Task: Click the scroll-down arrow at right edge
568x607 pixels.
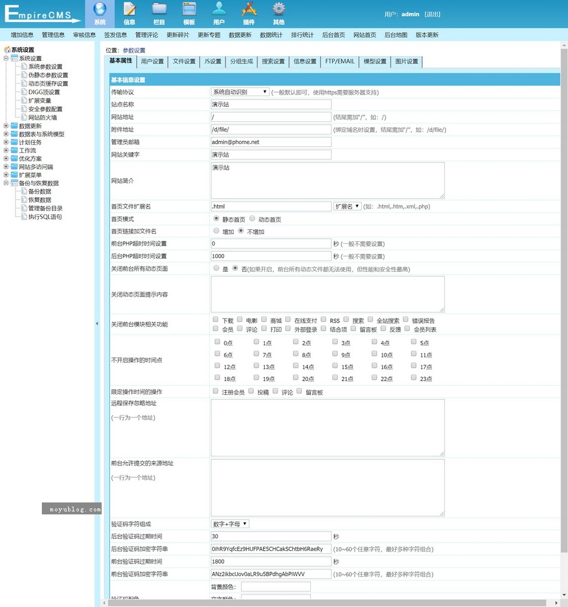Action: click(x=564, y=595)
